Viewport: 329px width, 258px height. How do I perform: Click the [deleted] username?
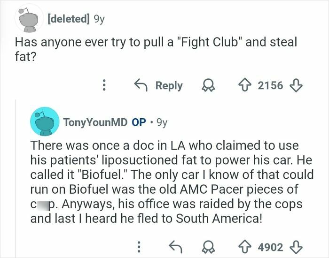68,19
